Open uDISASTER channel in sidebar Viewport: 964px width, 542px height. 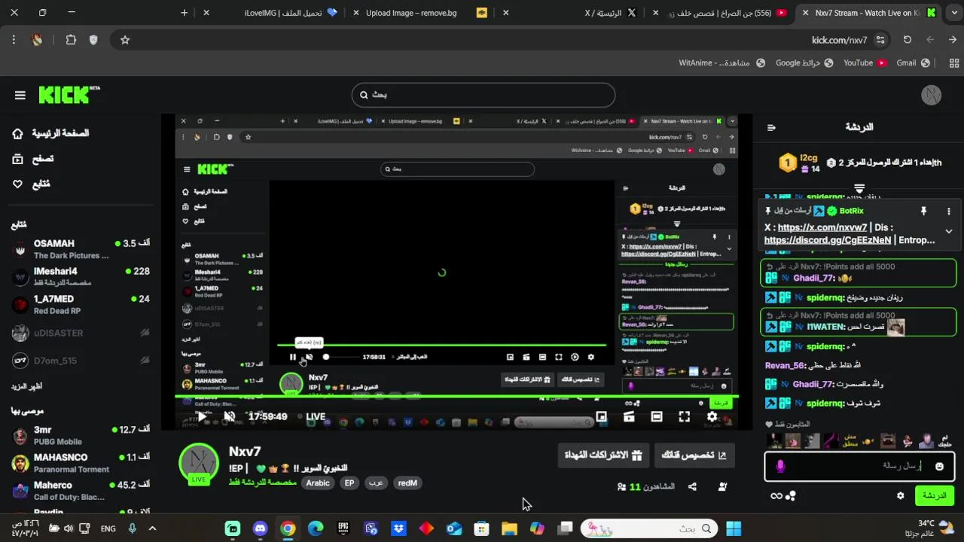point(81,333)
